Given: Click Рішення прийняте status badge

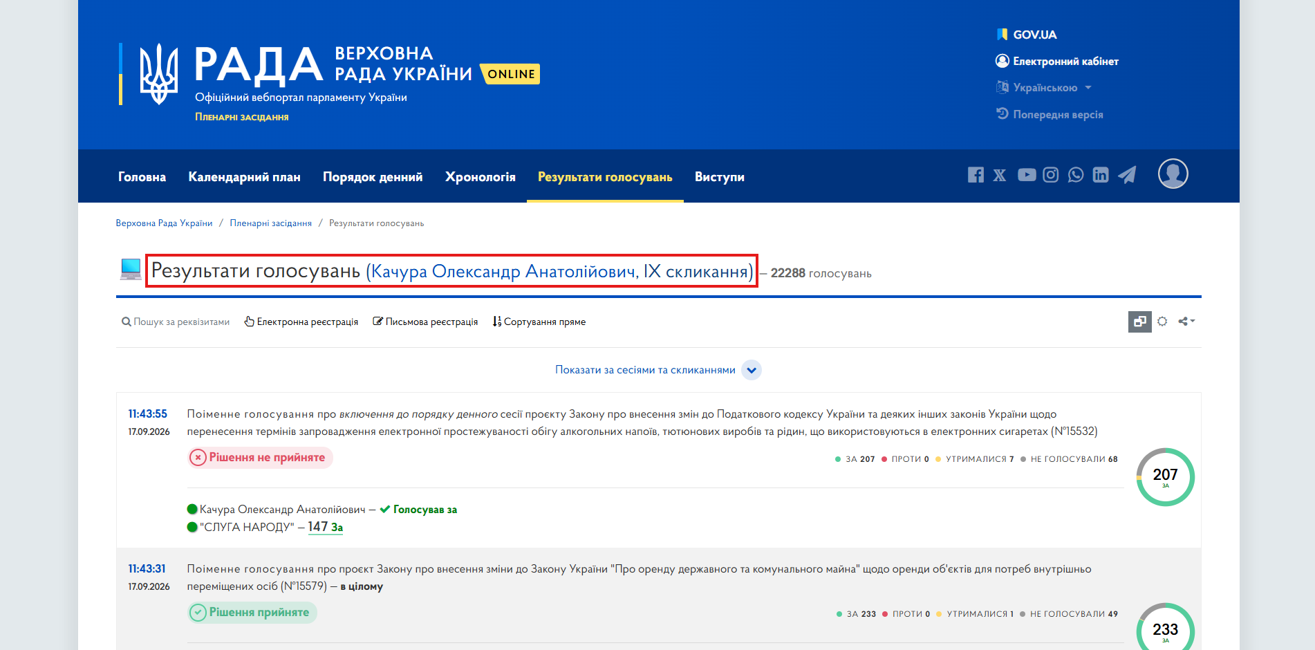Looking at the screenshot, I should [x=252, y=613].
